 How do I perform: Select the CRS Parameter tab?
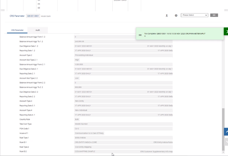pos(17,30)
